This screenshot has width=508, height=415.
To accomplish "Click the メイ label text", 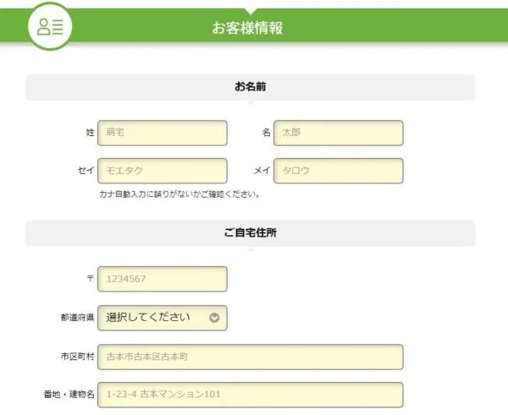I will pos(262,171).
